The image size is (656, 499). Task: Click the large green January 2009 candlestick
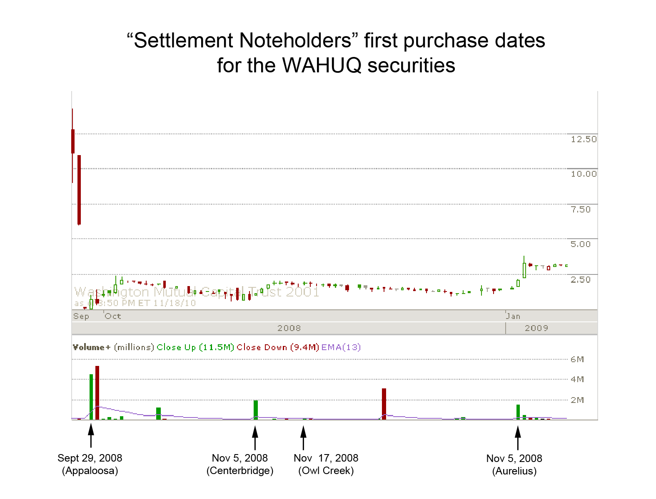click(524, 269)
